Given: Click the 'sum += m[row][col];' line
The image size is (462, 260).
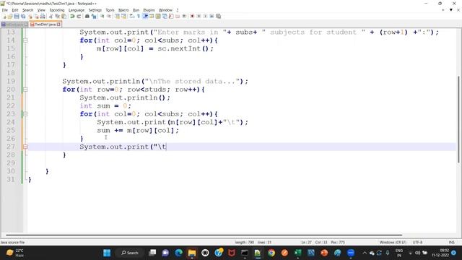Looking at the screenshot, I should click(138, 130).
